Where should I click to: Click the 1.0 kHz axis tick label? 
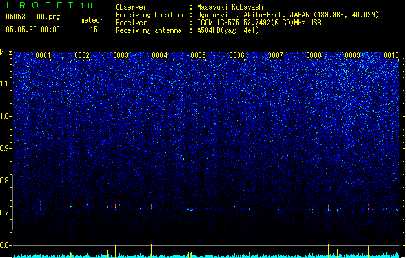tap(5, 116)
